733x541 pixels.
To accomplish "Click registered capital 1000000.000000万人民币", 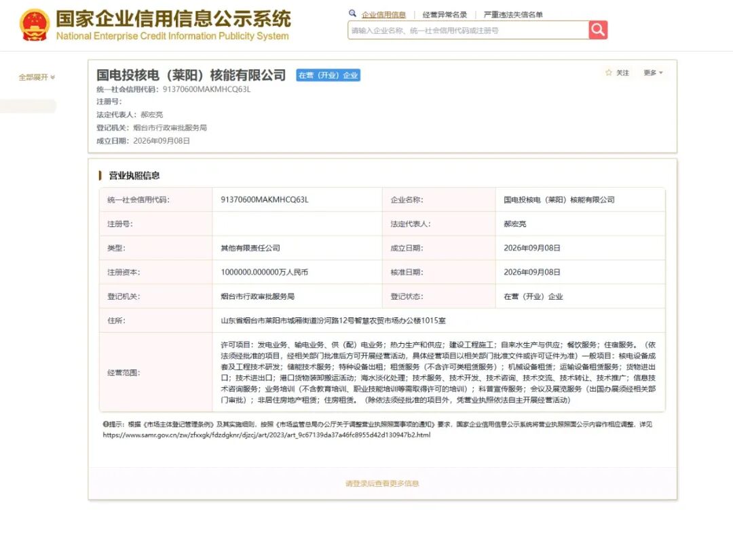I will coord(264,272).
